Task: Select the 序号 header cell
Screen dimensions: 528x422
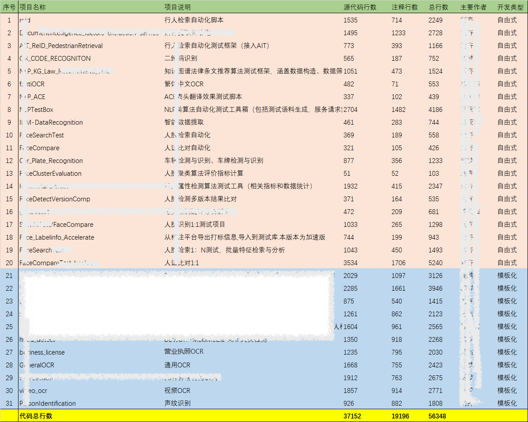Action: coord(9,7)
